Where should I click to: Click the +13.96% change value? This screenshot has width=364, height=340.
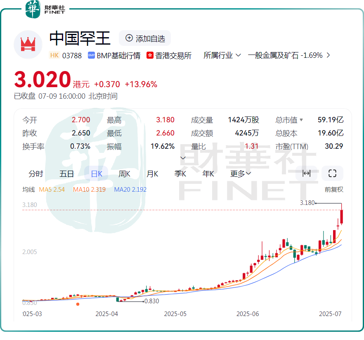pos(141,84)
